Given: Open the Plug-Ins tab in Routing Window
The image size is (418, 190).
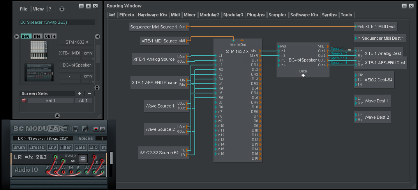Looking at the screenshot, I should pyautogui.click(x=256, y=15).
